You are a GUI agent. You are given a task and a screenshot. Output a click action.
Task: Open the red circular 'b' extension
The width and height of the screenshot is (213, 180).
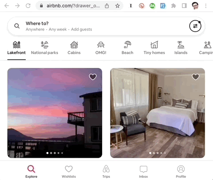[x=142, y=6]
